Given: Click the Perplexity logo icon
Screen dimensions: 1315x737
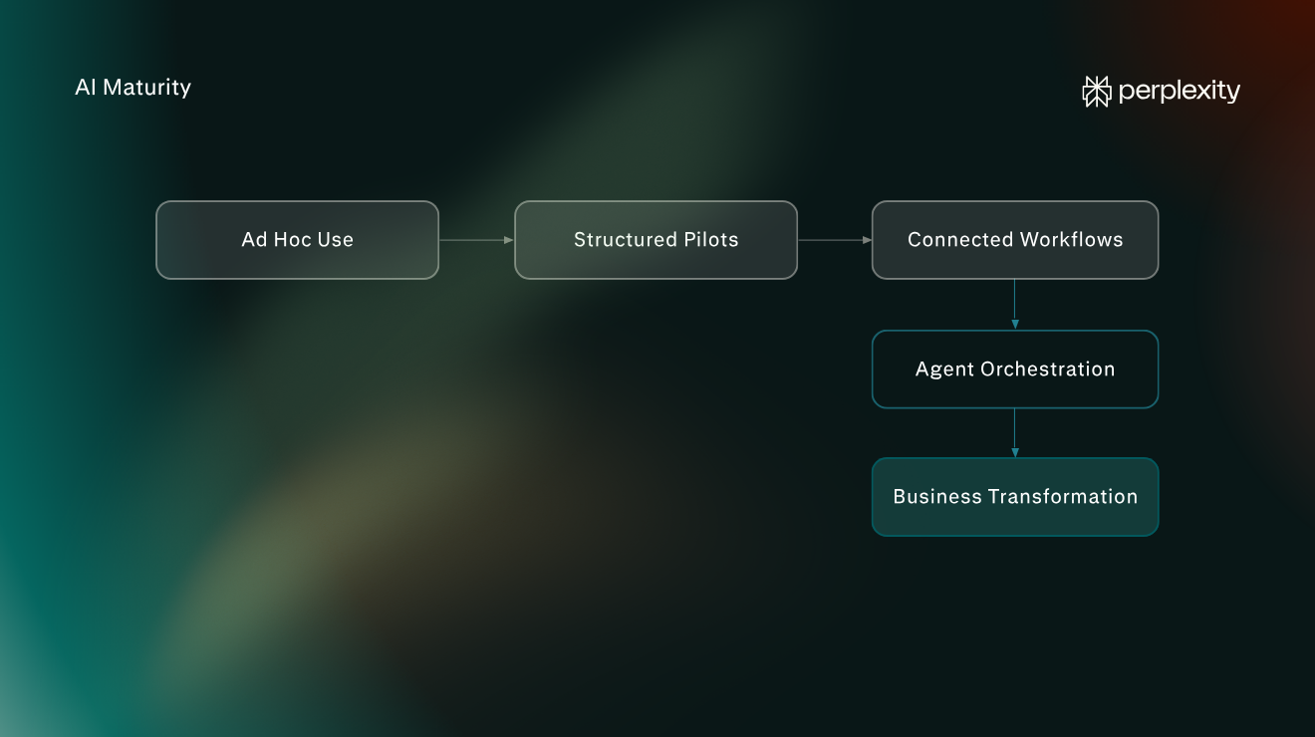Looking at the screenshot, I should [1097, 92].
